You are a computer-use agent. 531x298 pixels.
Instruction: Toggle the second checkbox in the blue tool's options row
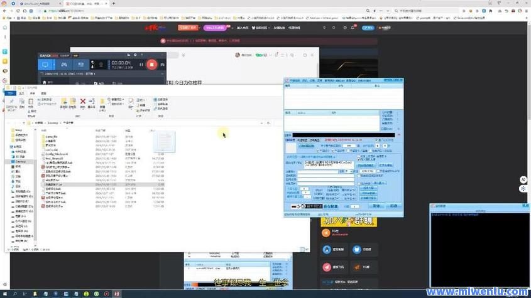(x=332, y=151)
